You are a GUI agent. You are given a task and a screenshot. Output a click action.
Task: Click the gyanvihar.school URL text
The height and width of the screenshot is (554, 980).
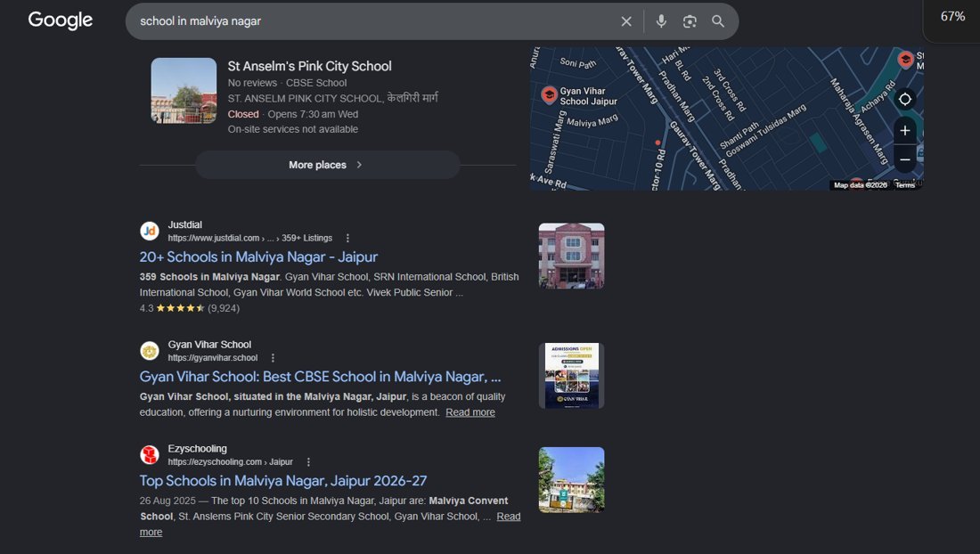pos(213,358)
